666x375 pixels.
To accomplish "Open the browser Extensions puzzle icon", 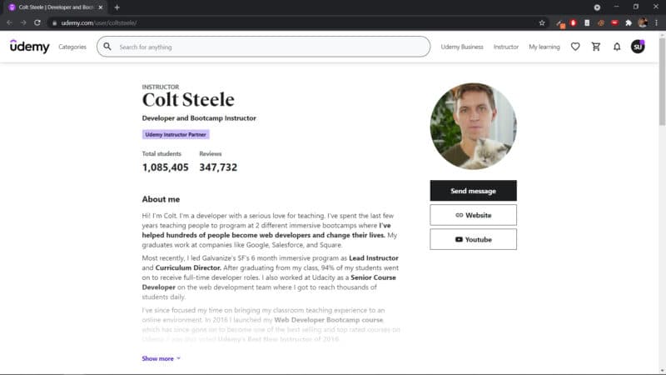I will coord(629,22).
